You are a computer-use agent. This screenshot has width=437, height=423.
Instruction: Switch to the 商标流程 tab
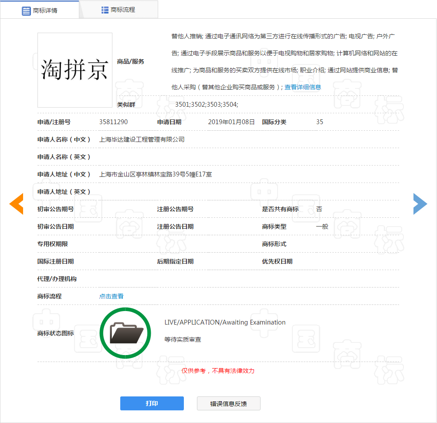(x=119, y=10)
